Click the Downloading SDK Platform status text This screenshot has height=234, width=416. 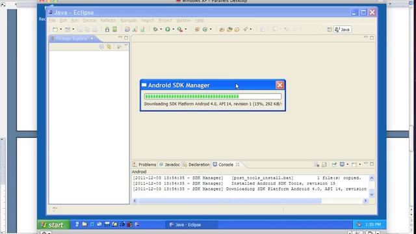(x=213, y=104)
